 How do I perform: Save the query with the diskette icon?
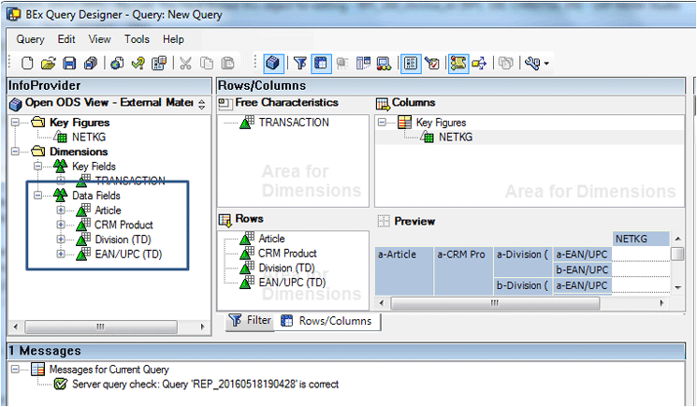click(69, 64)
